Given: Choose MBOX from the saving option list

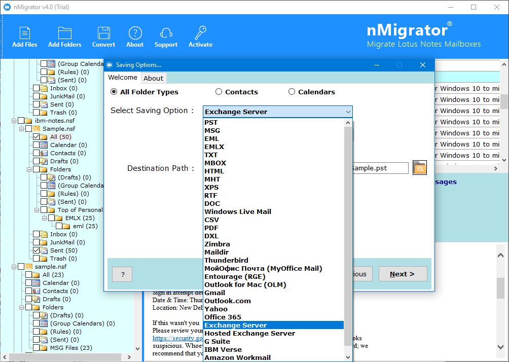Looking at the screenshot, I should [x=274, y=163].
